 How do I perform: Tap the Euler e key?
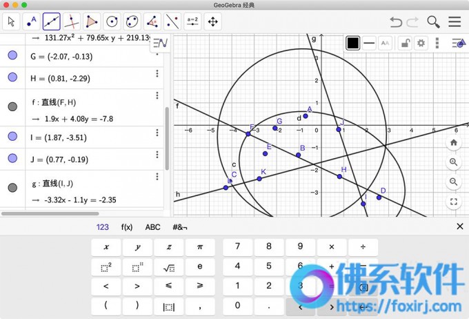click(x=200, y=267)
